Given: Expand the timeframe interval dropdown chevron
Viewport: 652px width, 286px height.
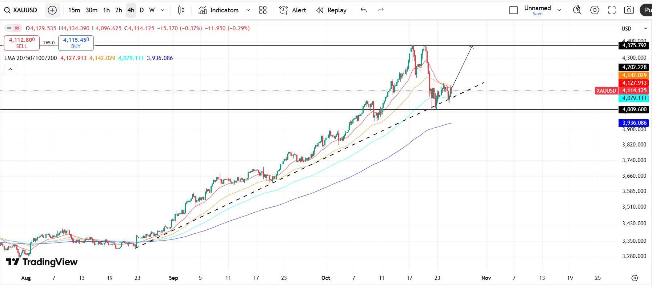Looking at the screenshot, I should (163, 10).
